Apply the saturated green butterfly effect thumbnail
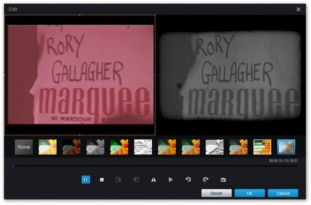 coord(119,147)
